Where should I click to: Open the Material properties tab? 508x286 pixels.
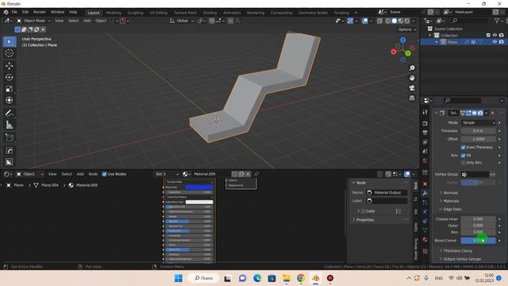(x=425, y=240)
